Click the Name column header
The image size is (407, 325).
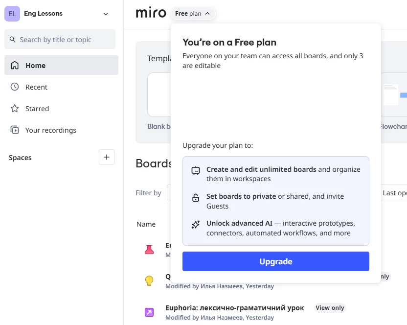click(146, 224)
